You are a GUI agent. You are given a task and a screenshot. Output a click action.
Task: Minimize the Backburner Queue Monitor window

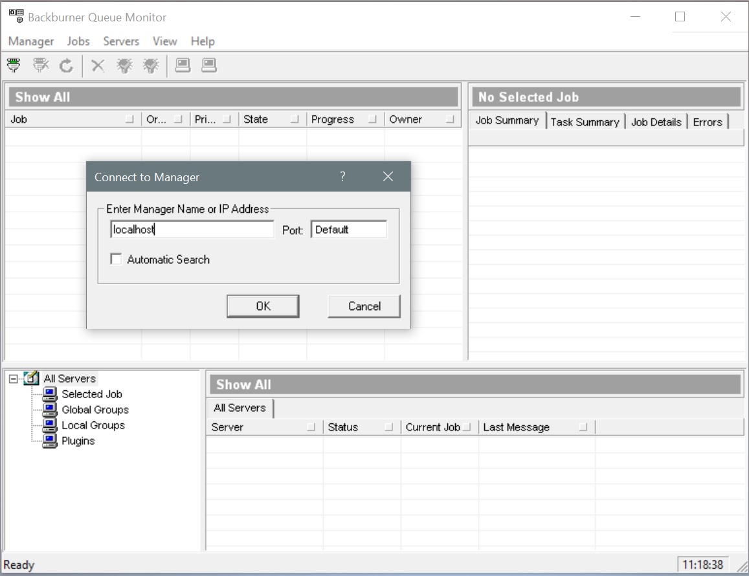pos(635,17)
